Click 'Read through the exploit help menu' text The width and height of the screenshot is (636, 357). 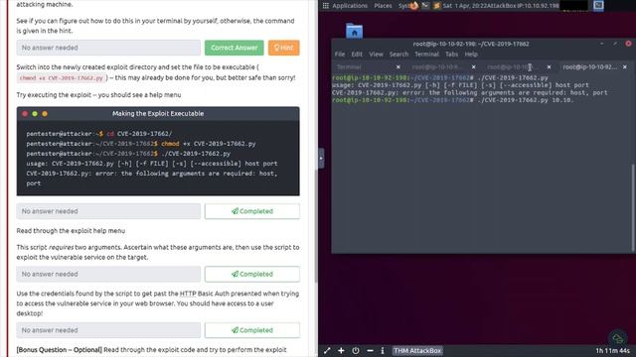(71, 231)
